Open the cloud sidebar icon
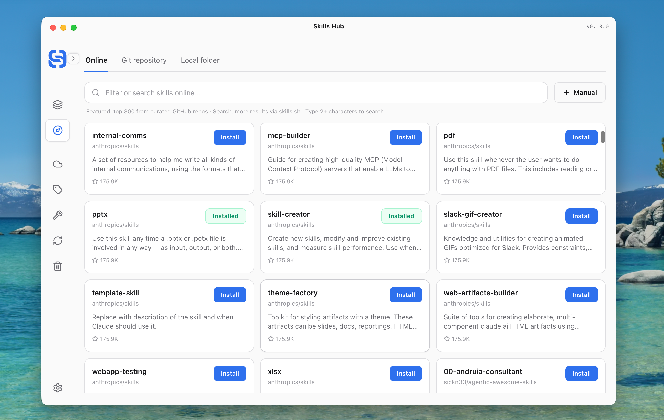The image size is (664, 420). pyautogui.click(x=58, y=164)
